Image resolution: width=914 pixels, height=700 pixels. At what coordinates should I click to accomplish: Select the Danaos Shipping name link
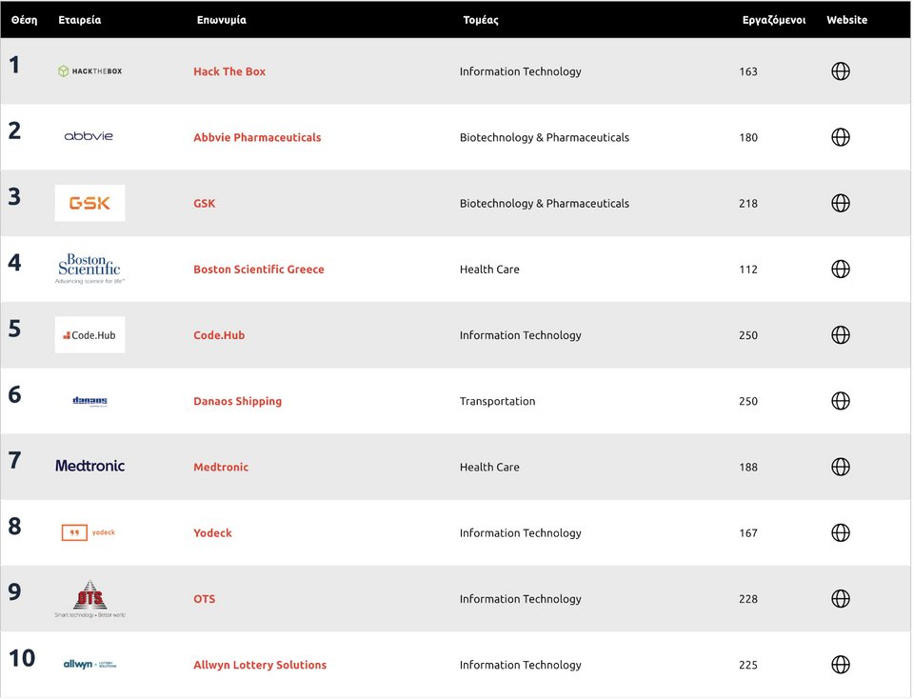pos(237,401)
